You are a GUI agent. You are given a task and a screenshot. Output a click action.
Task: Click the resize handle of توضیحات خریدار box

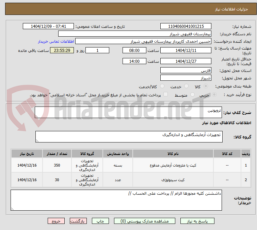click(x=13, y=209)
